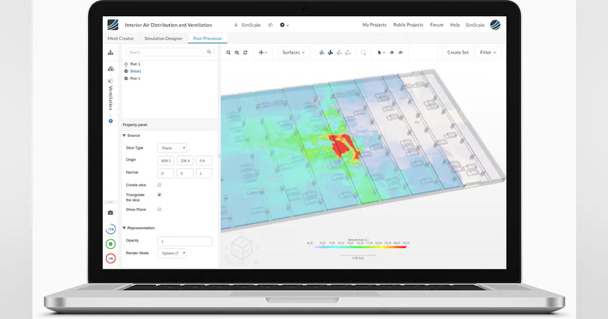Open the pan/move tool dropdown
Screen dimensions: 608x319
coord(263,53)
